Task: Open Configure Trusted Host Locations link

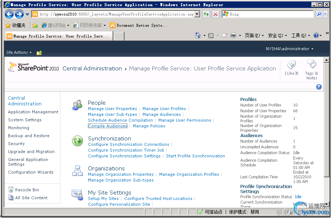Action: [158, 199]
